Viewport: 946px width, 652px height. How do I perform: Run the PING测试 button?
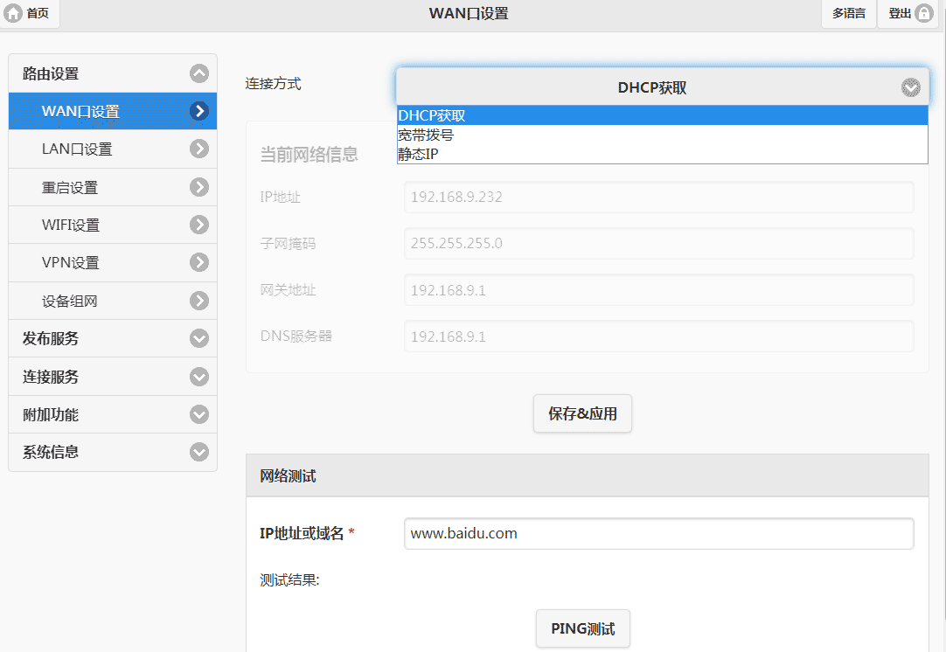coord(582,629)
